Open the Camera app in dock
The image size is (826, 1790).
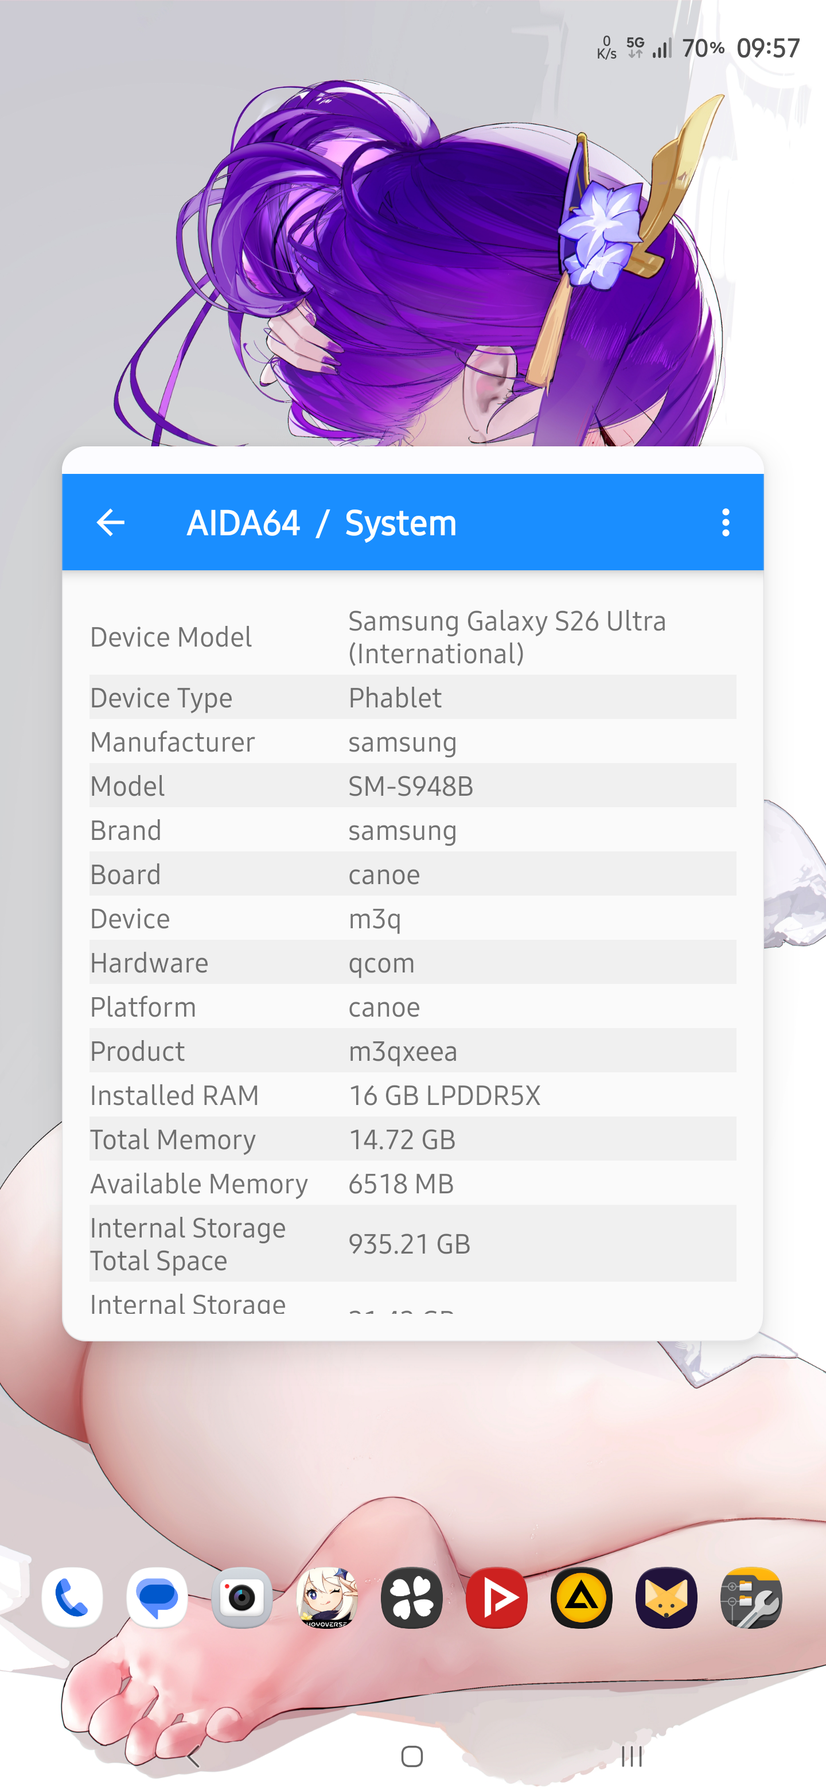point(241,1598)
